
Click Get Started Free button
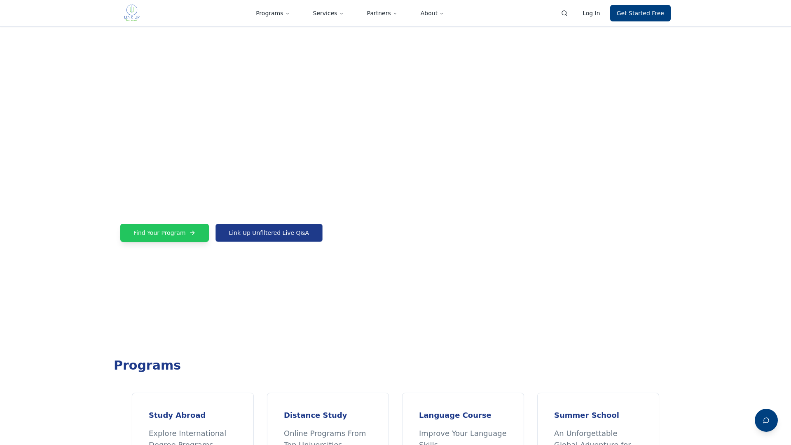640,13
